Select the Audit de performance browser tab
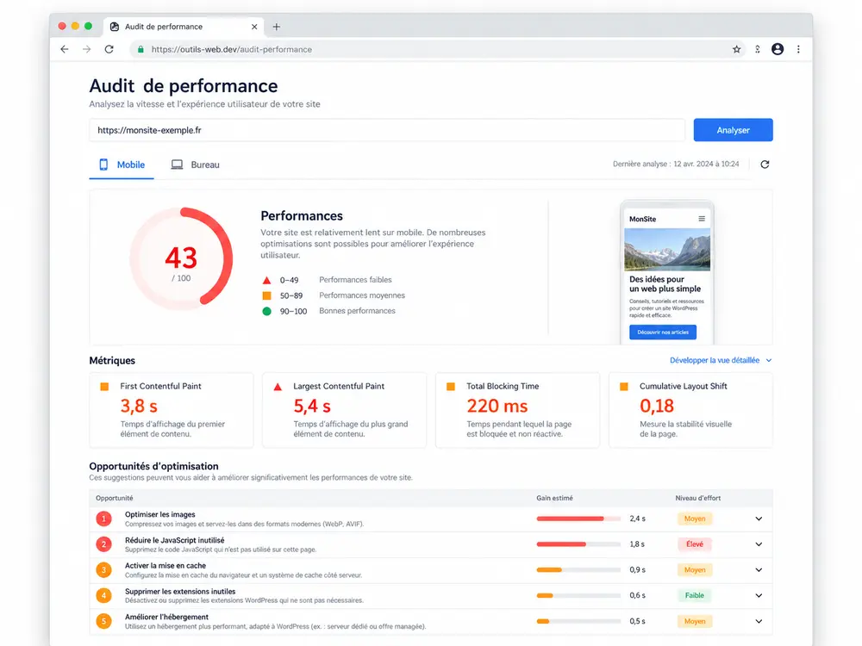This screenshot has height=646, width=862. 184,27
